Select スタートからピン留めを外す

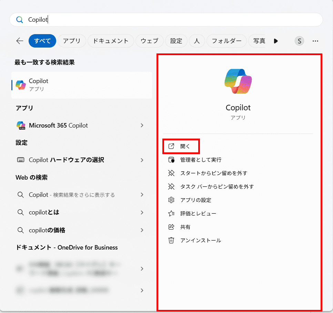pos(208,173)
